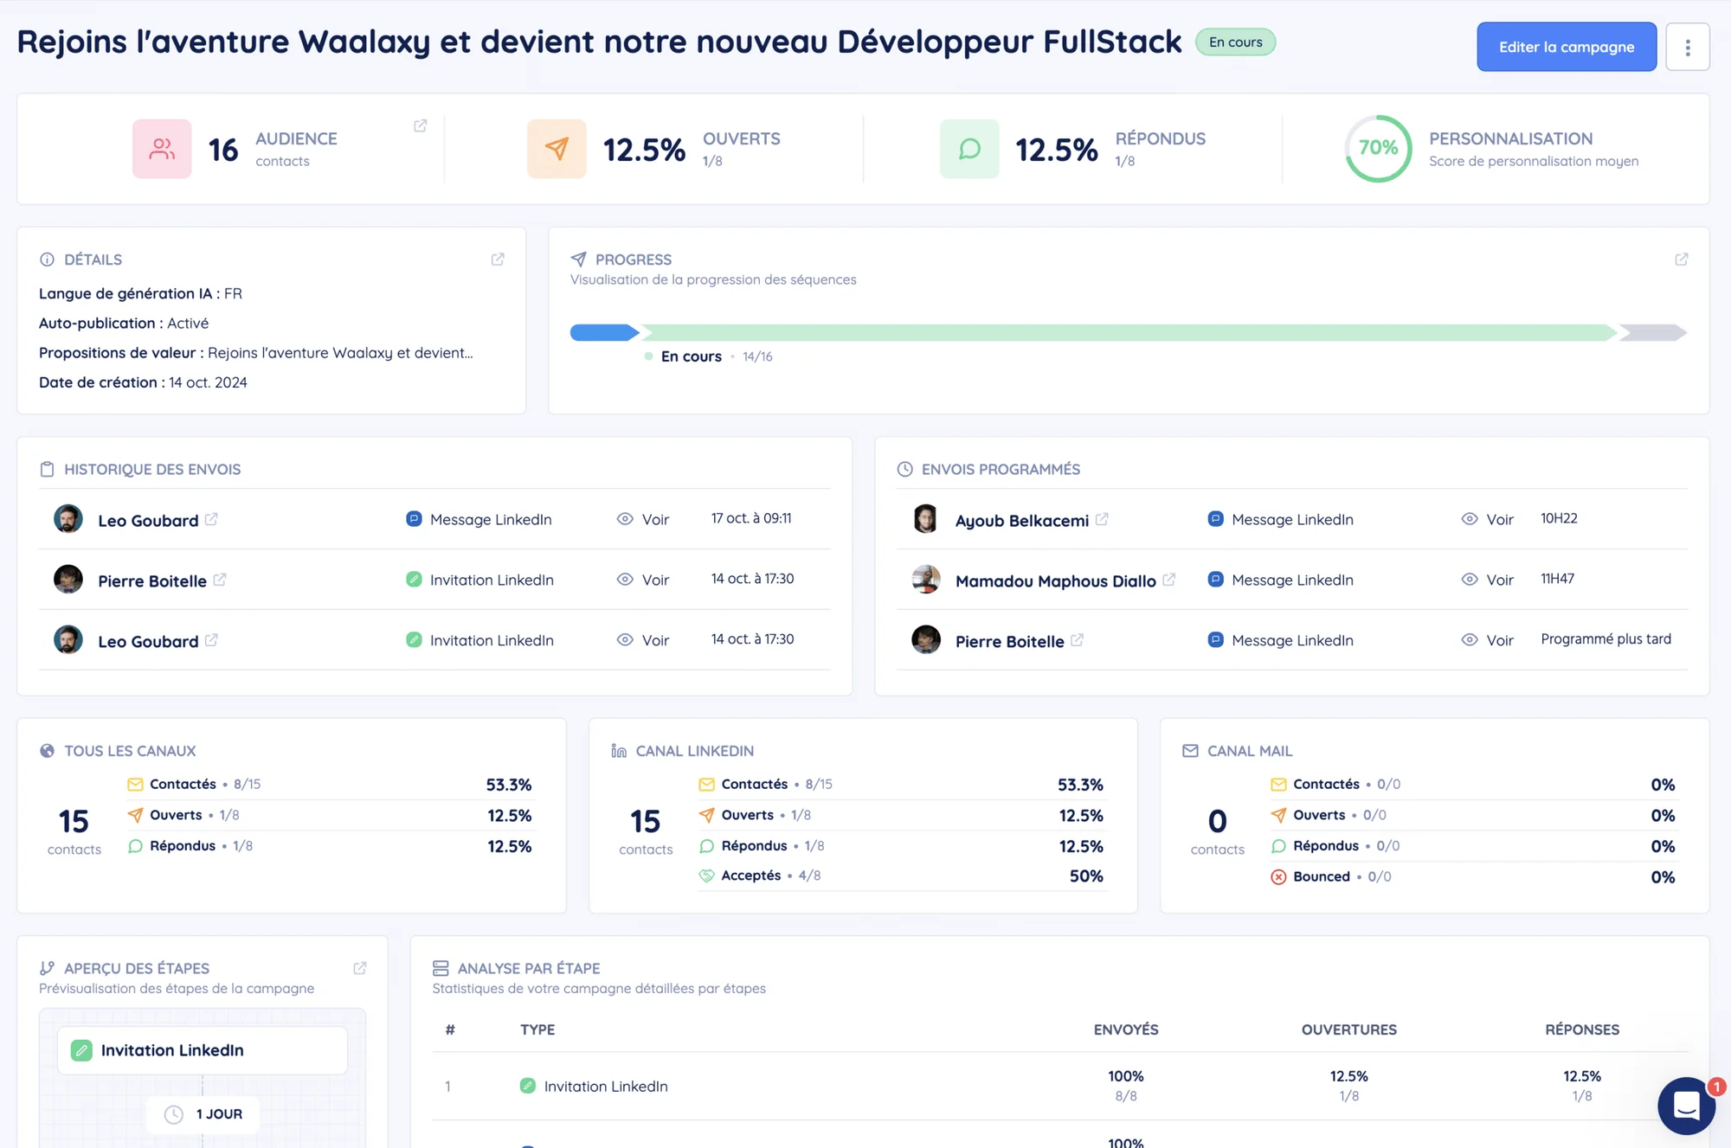Open audience contacts via external link icon
The height and width of the screenshot is (1148, 1731).
click(x=421, y=125)
